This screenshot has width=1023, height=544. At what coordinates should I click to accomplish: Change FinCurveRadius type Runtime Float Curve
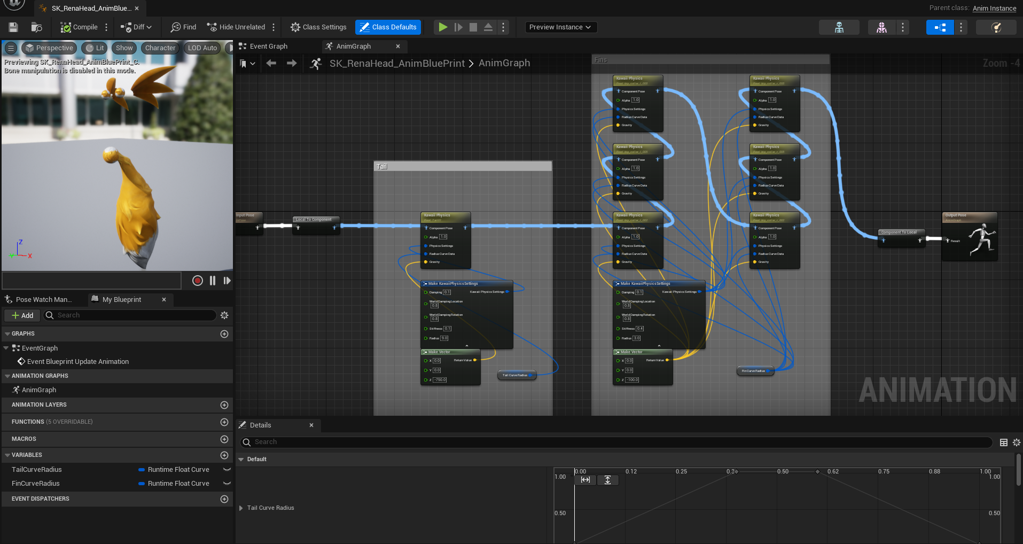(x=174, y=484)
